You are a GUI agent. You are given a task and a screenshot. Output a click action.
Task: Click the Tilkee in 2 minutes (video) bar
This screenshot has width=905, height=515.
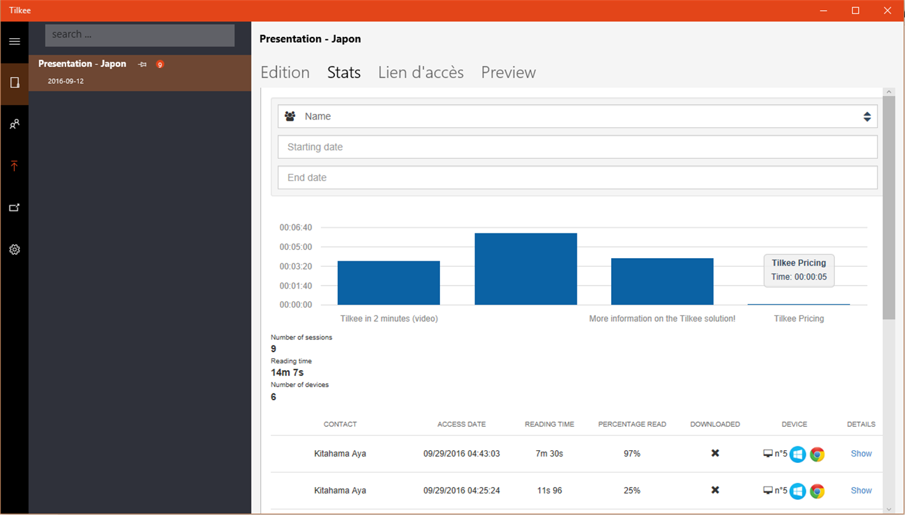(389, 283)
